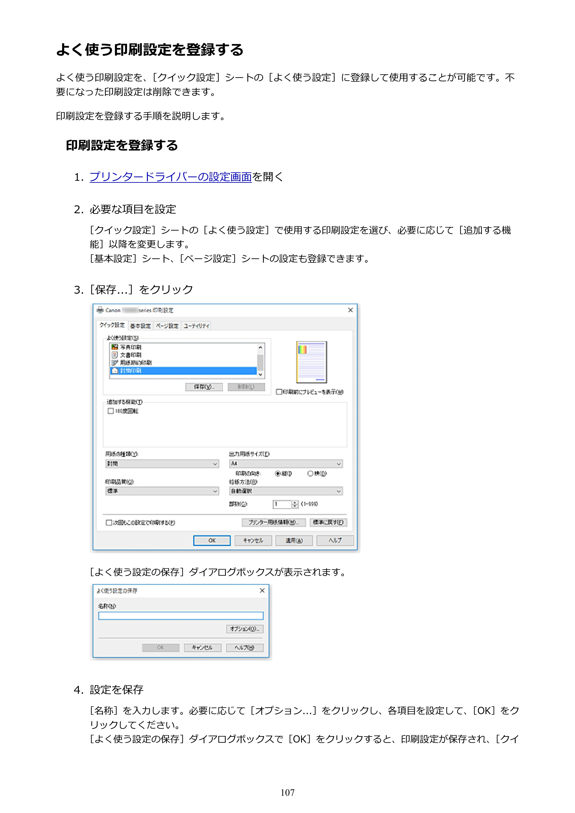Click OK in the 印刷設定 dialog

tap(212, 540)
